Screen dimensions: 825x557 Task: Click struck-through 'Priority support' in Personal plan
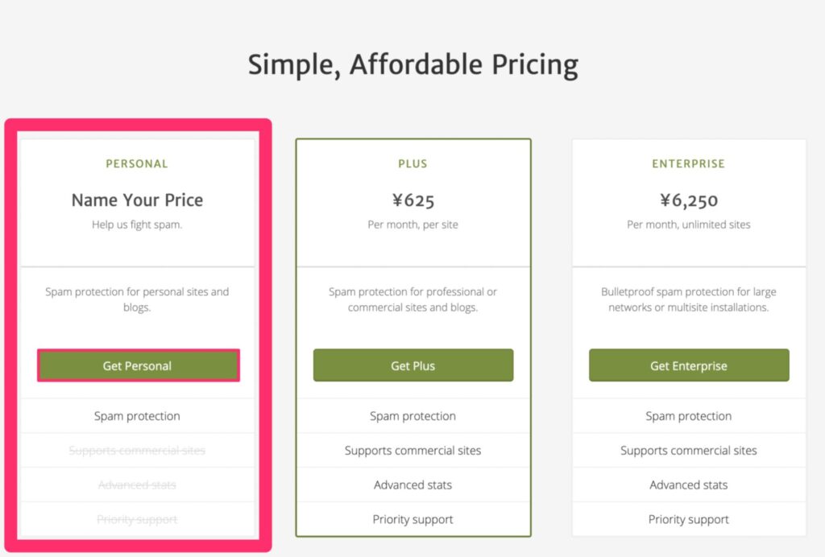[x=137, y=519]
